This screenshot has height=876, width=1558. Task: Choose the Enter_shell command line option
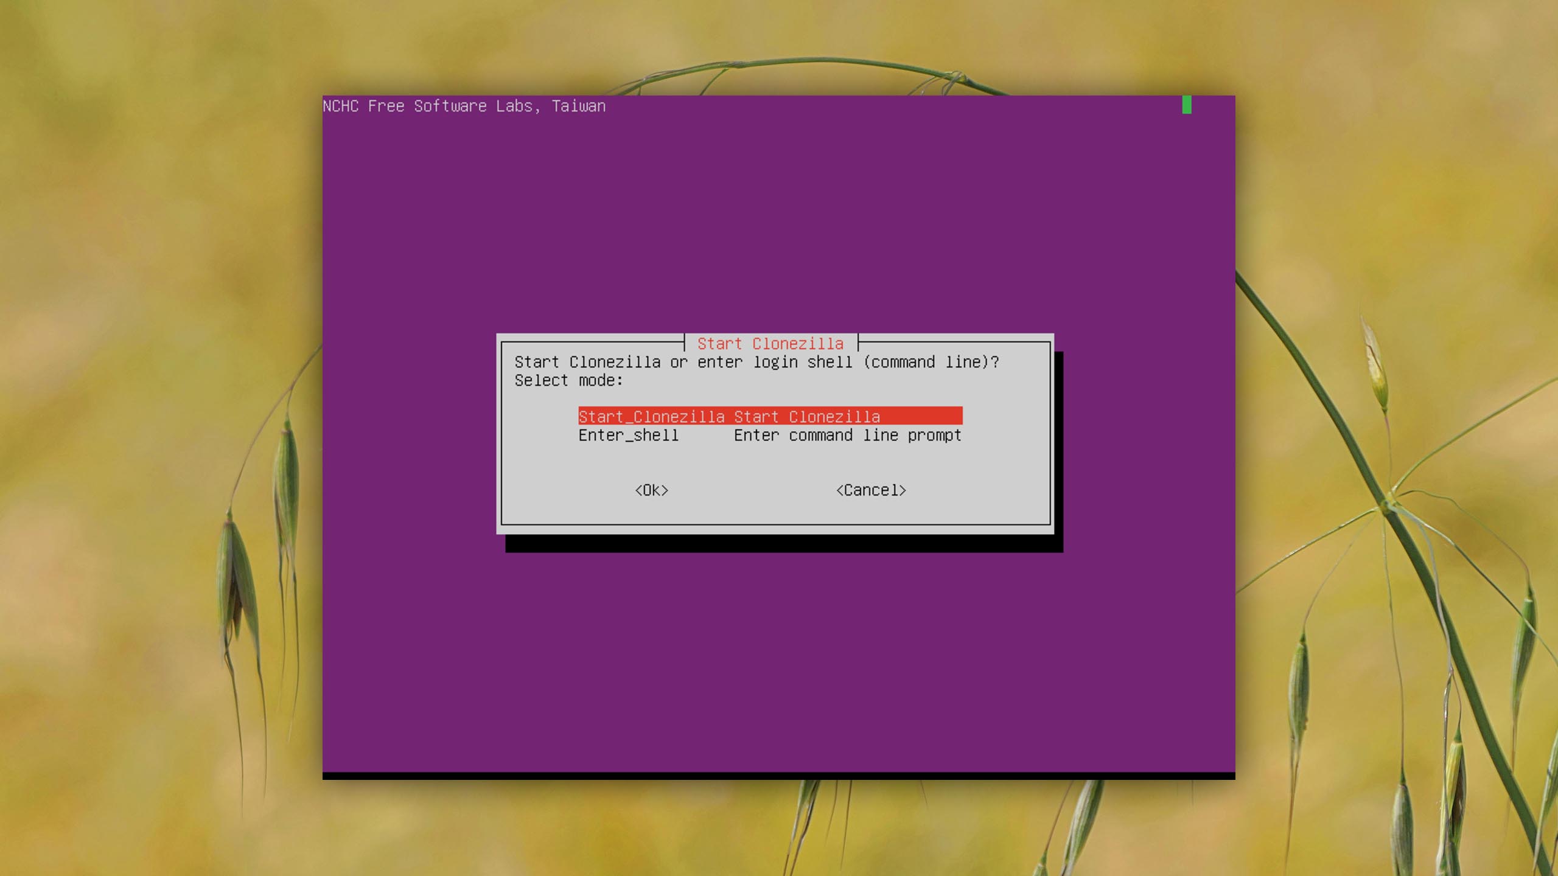[x=770, y=435]
